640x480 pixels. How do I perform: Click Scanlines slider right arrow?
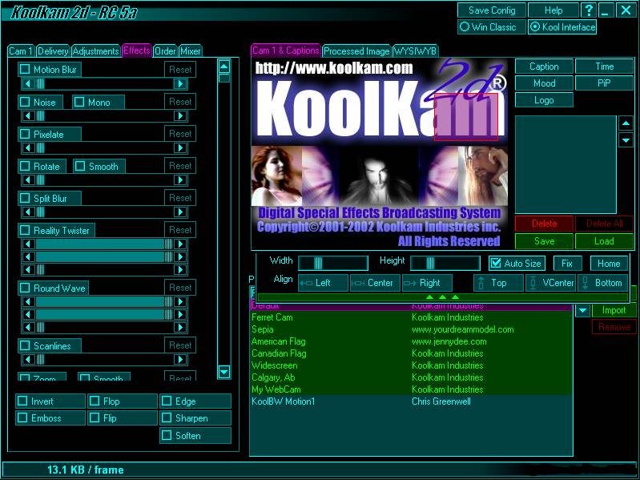tap(180, 359)
